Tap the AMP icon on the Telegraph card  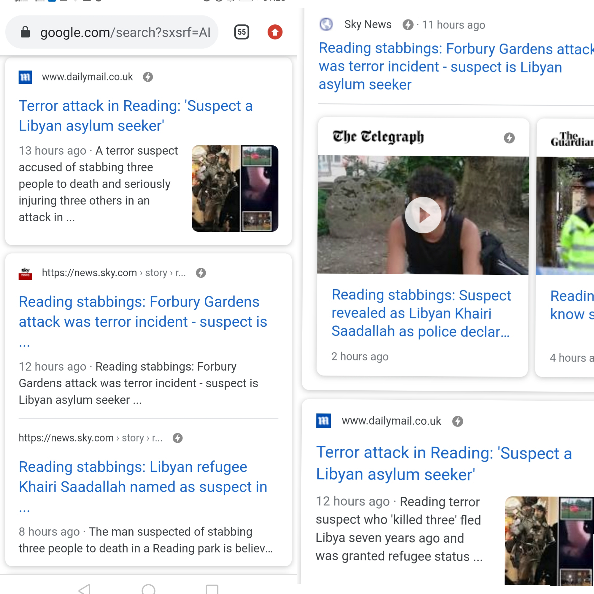pos(509,138)
